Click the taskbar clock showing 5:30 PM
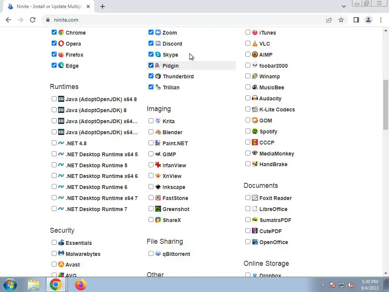The width and height of the screenshot is (389, 292). 370,284
